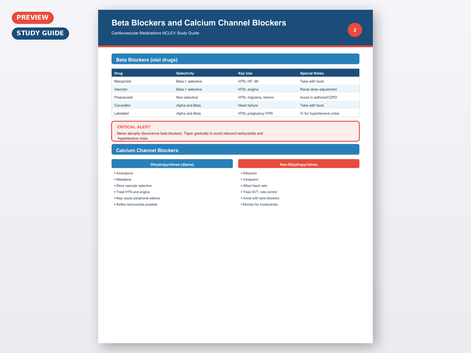Click the Key Use column header

click(x=245, y=73)
